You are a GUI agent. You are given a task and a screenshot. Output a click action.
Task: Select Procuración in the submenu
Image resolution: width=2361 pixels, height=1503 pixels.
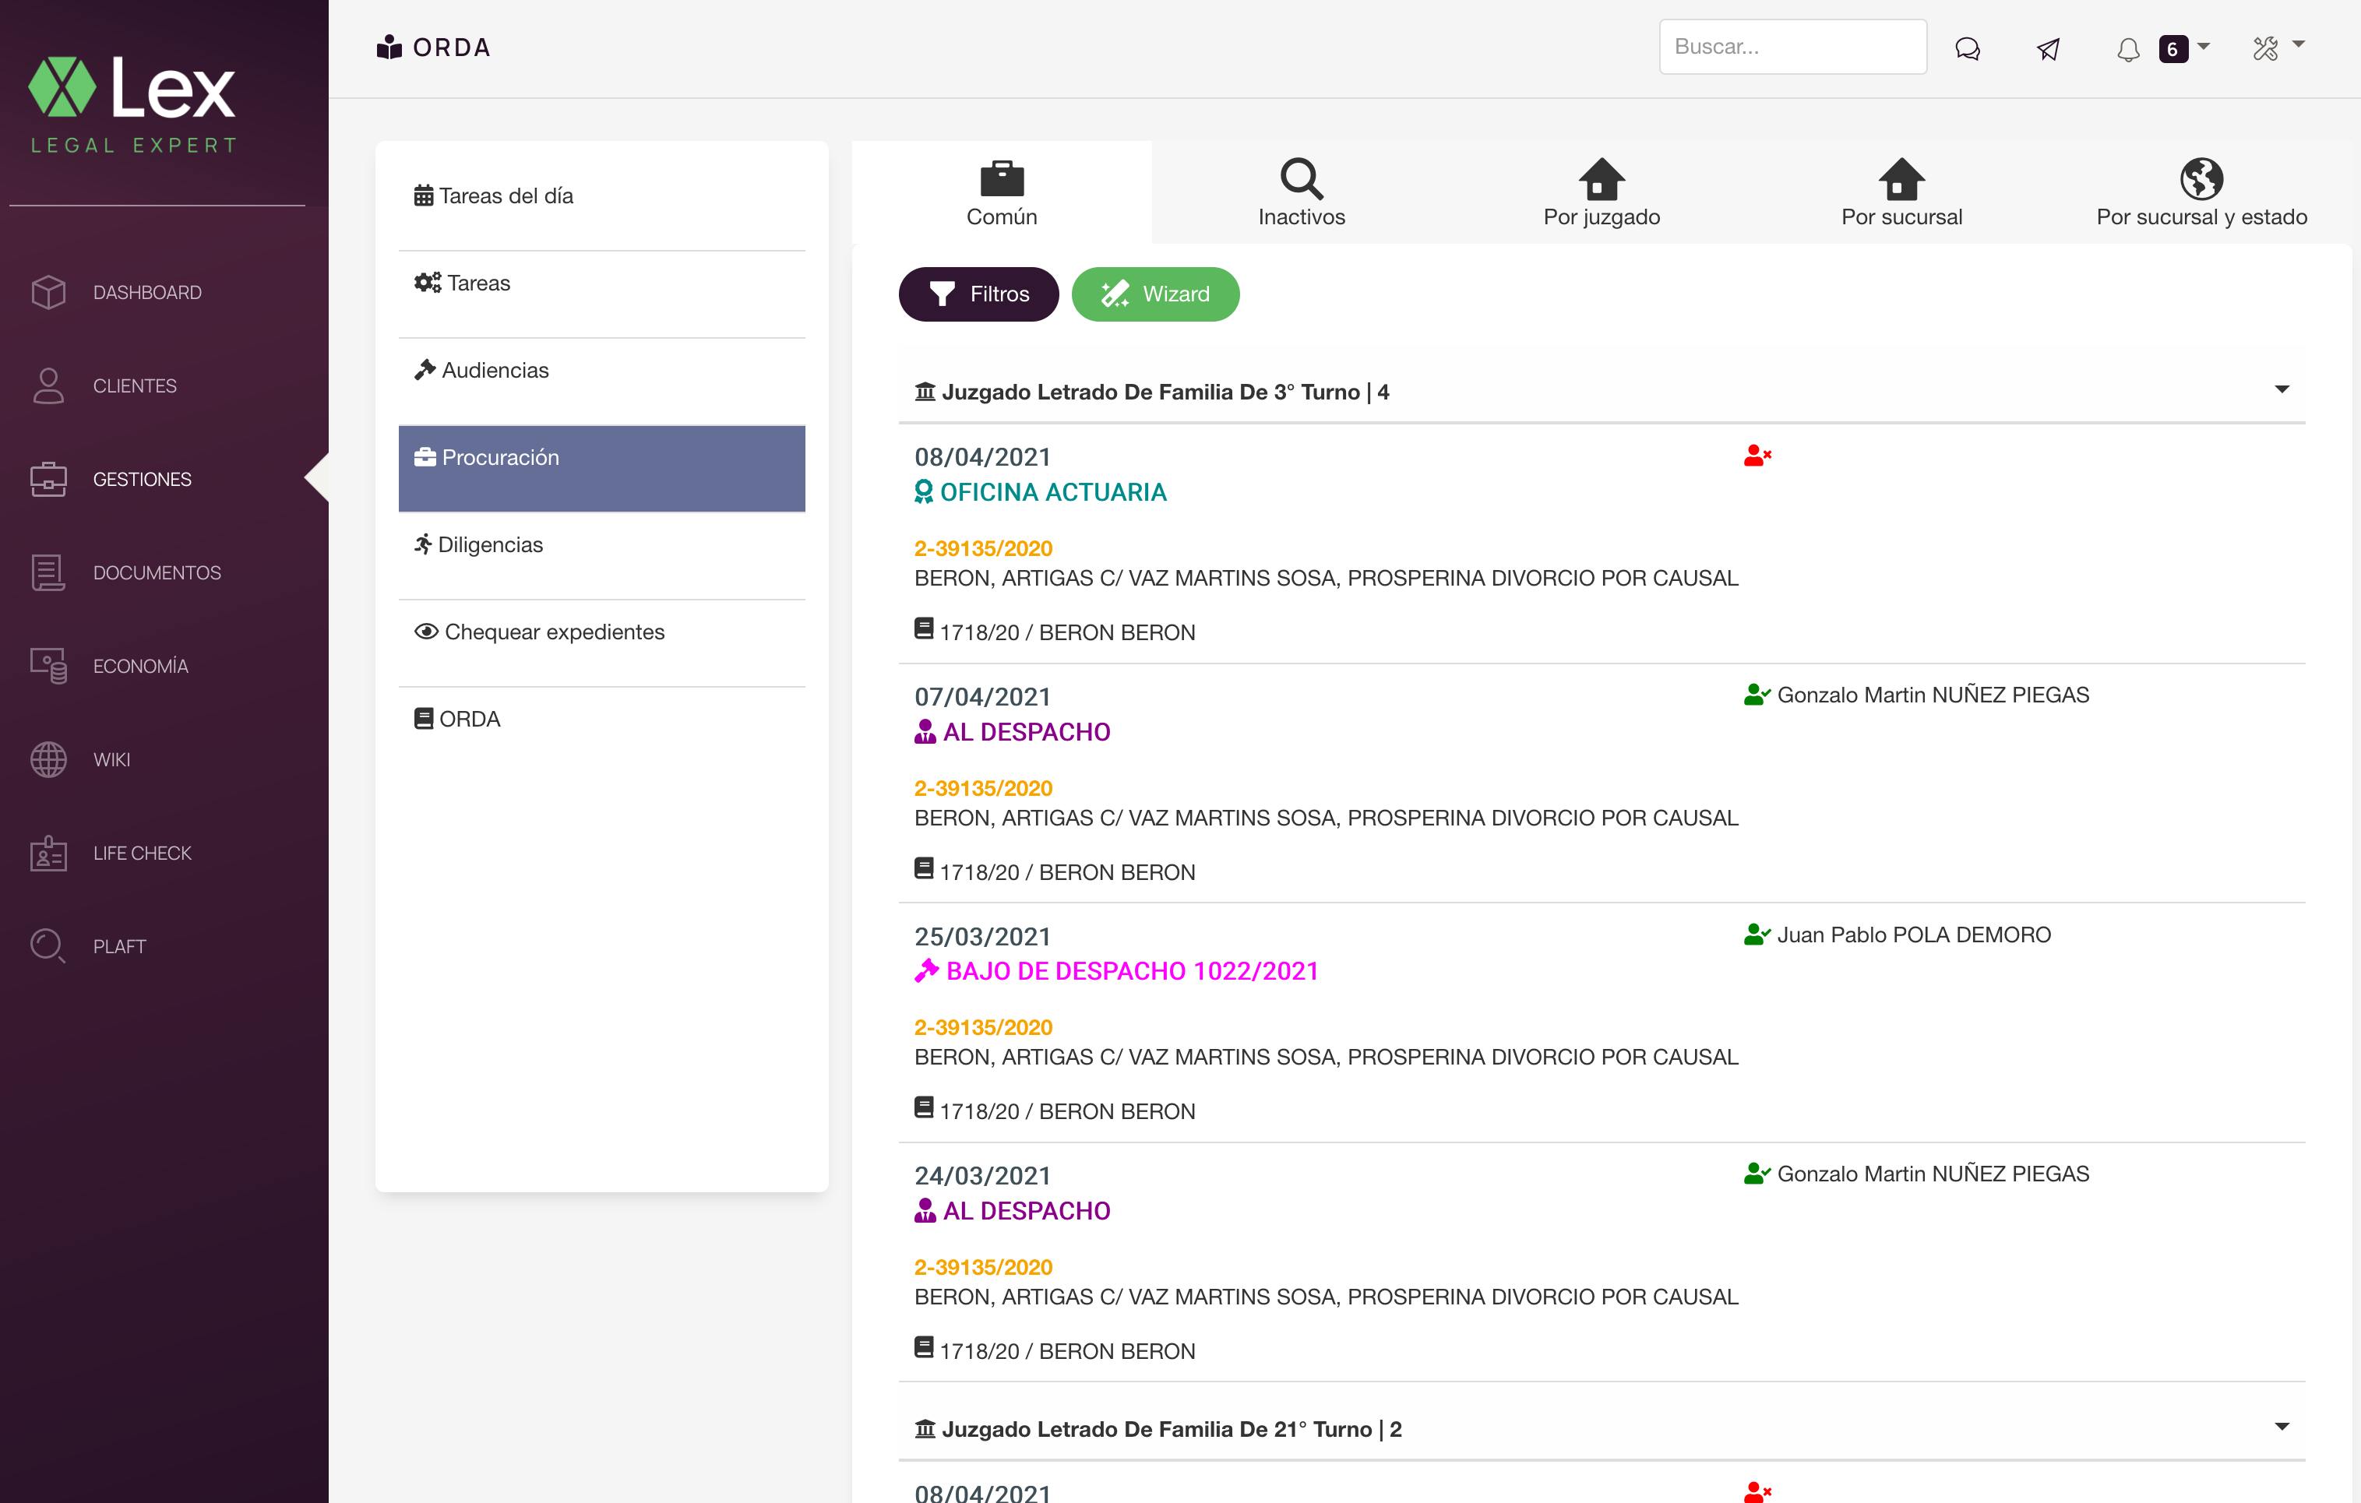click(601, 469)
